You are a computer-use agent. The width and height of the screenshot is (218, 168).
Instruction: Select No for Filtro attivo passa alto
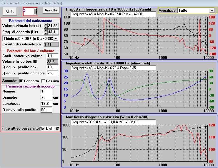pos(43,128)
